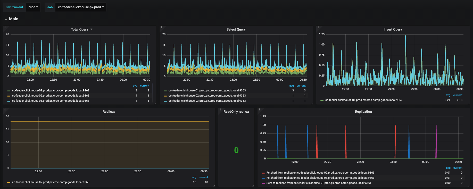
Task: Open the Environment prod dropdown
Action: 33,7
